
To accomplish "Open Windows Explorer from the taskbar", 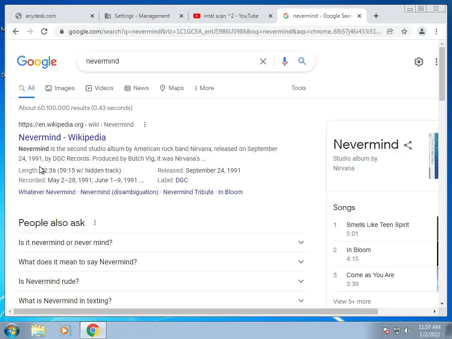I will (38, 331).
